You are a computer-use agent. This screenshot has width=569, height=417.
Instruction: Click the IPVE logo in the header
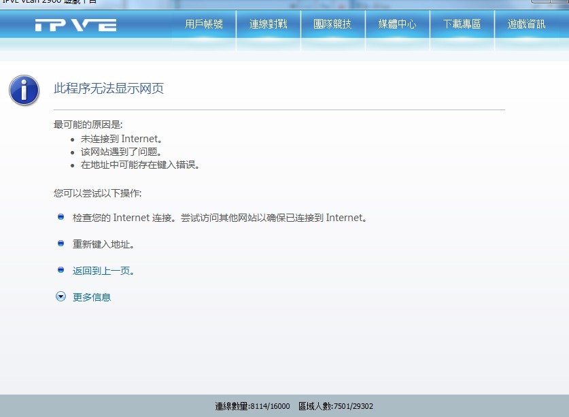[75, 25]
